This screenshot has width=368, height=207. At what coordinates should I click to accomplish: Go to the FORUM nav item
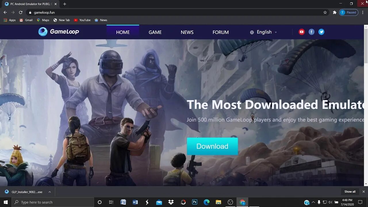221,32
